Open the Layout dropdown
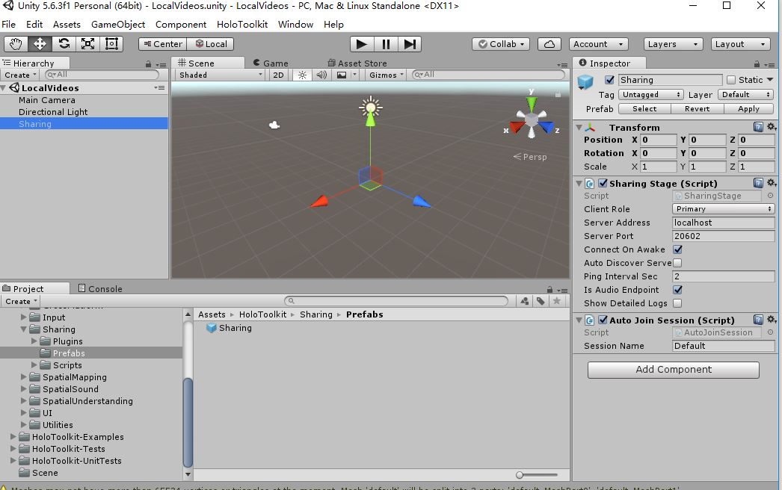The width and height of the screenshot is (782, 490). 740,44
